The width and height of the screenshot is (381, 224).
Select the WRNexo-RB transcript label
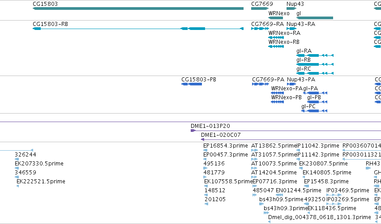coord(284,42)
